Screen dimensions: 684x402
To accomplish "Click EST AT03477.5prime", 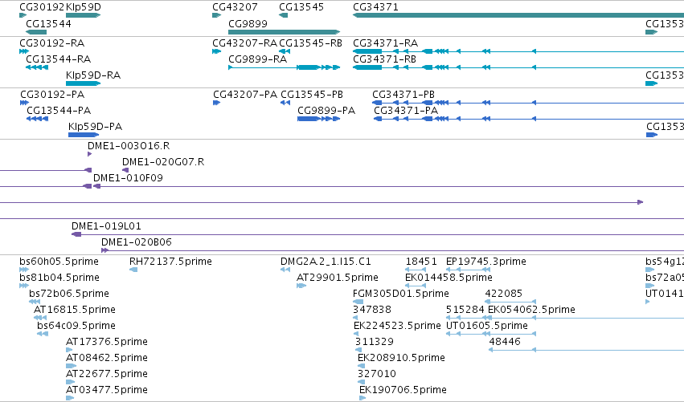I will click(70, 398).
